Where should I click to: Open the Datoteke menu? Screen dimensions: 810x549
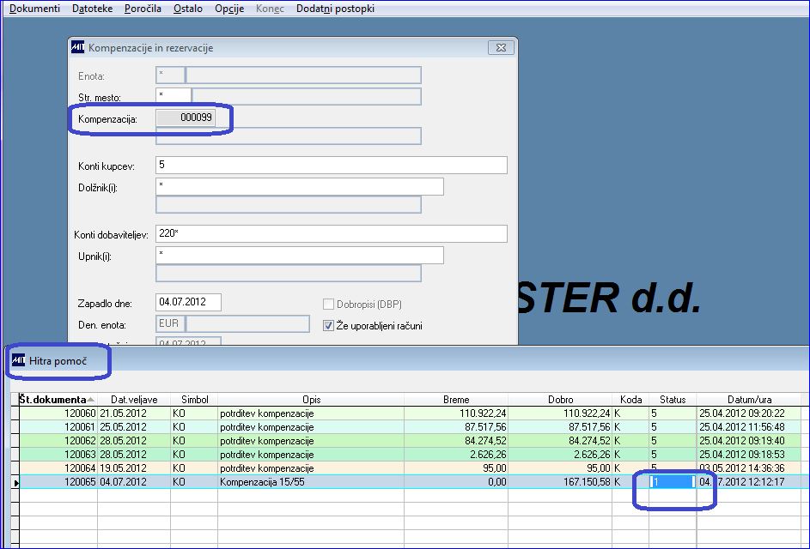click(x=93, y=9)
